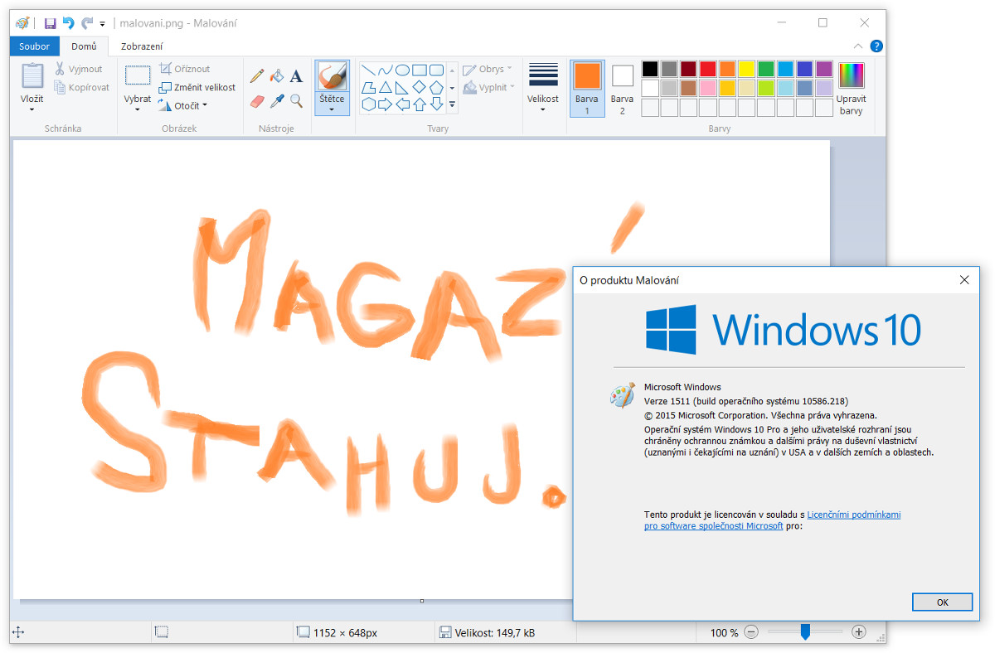Click Oříznout crop button

(x=185, y=69)
